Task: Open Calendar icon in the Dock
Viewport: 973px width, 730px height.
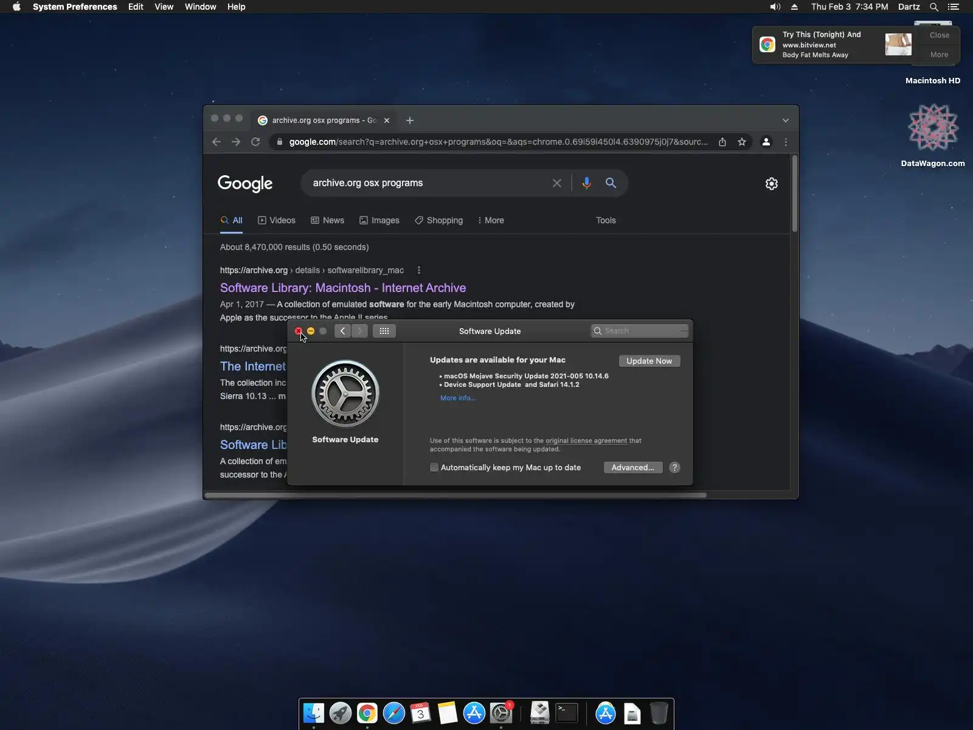Action: pyautogui.click(x=421, y=713)
